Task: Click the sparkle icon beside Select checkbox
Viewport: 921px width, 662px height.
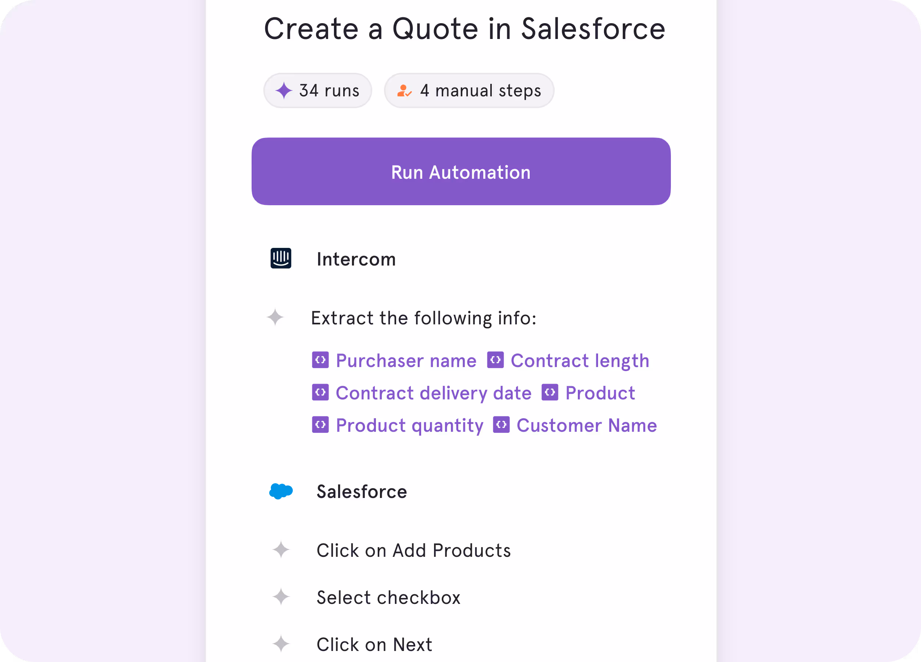Action: pyautogui.click(x=281, y=597)
